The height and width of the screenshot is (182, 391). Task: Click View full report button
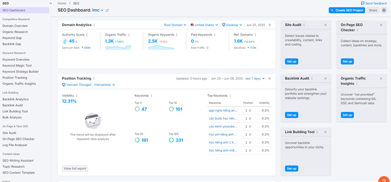point(75,168)
